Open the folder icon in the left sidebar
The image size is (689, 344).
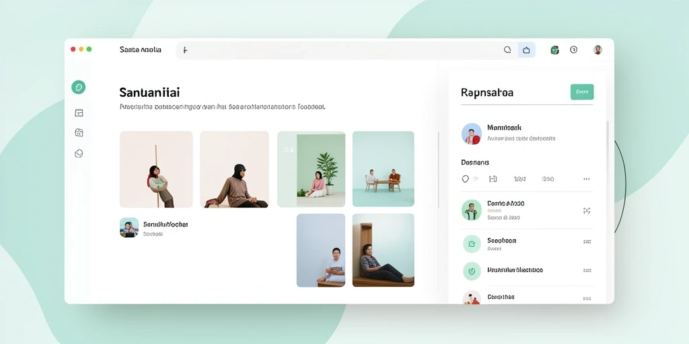pyautogui.click(x=79, y=132)
